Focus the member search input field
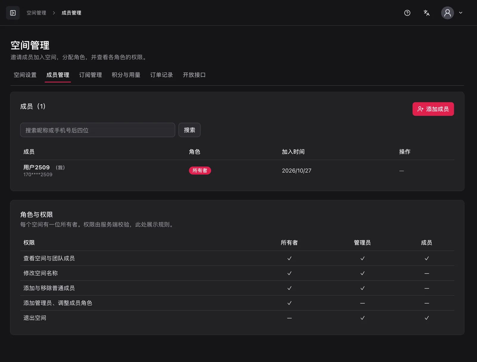Viewport: 477px width, 362px height. [97, 130]
